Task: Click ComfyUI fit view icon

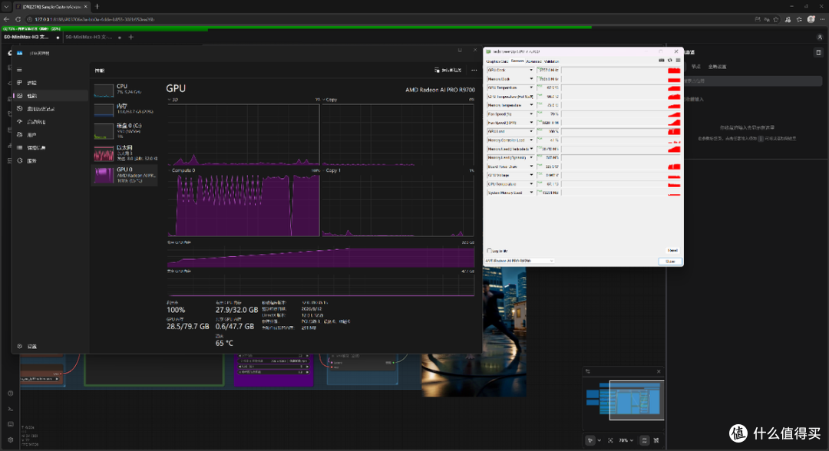Action: point(610,440)
